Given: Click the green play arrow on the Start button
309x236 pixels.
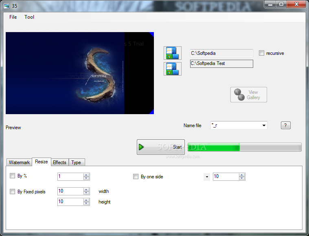Looking at the screenshot, I should (x=141, y=147).
